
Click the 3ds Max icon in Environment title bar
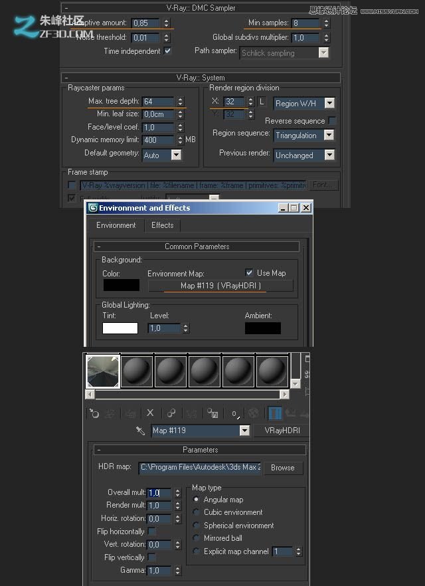pos(92,208)
